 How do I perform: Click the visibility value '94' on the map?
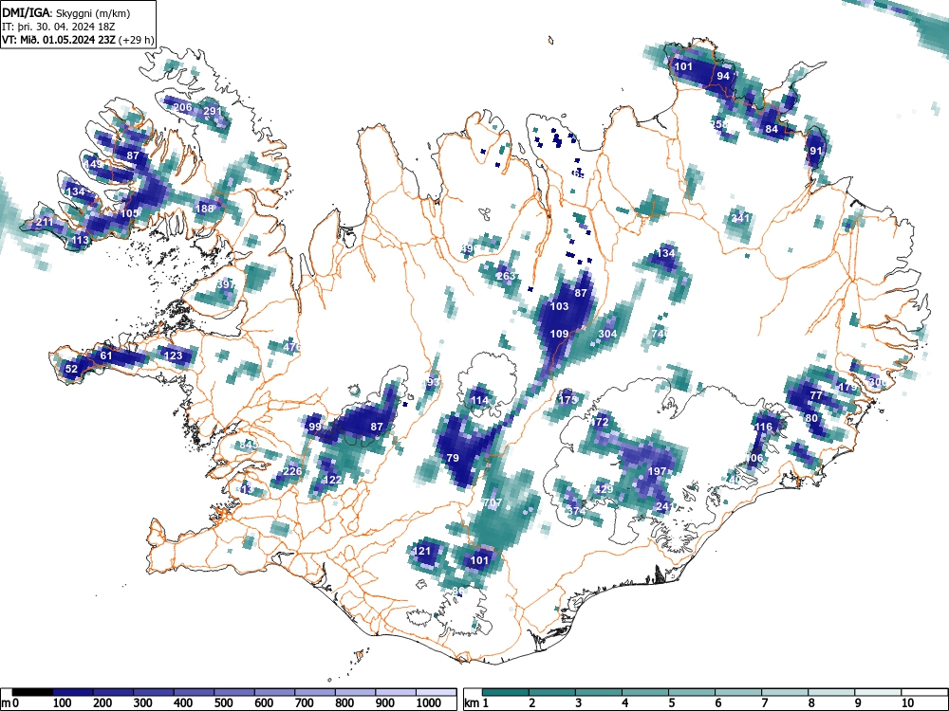coord(723,76)
